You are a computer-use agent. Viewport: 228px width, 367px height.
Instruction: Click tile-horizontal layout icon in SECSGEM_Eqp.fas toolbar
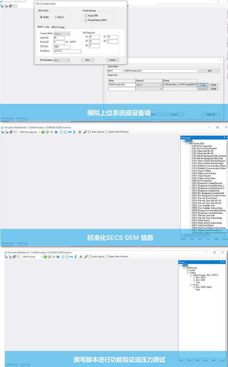[x=67, y=257]
